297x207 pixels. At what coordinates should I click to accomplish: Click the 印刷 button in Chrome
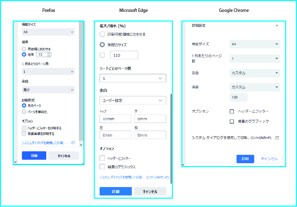point(245,159)
